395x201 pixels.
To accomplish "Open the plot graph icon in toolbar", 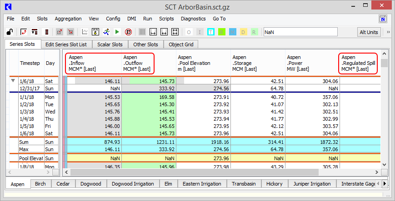I will 85,32.
